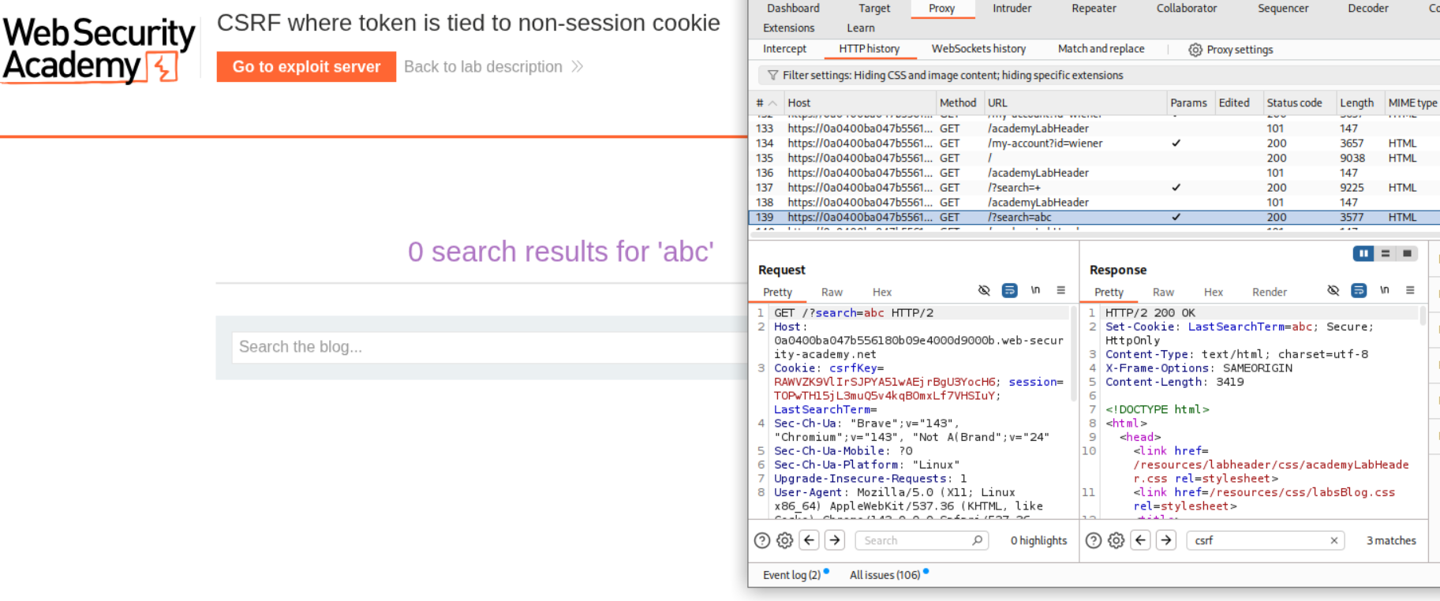1440x601 pixels.
Task: Click the Go to exploit server button
Action: coord(306,67)
